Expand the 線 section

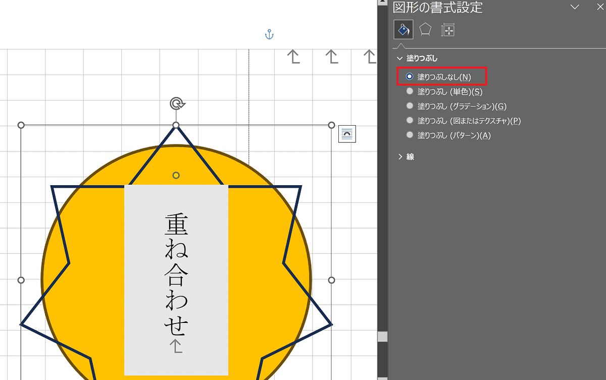coord(406,157)
